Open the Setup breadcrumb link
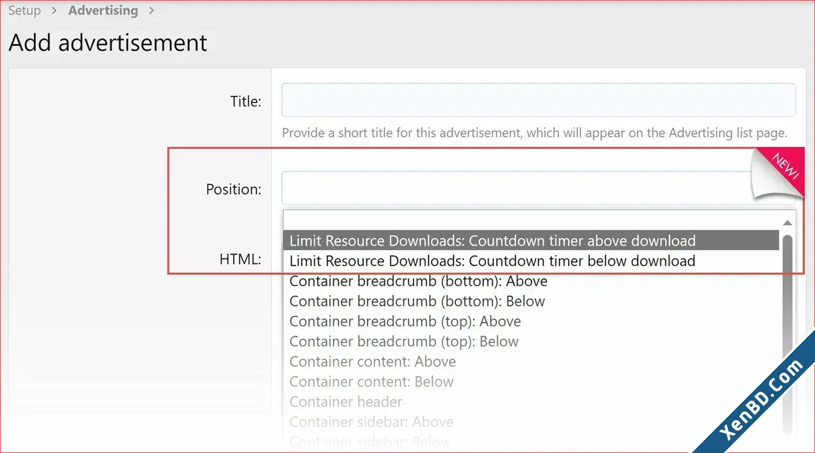The width and height of the screenshot is (815, 453). [24, 10]
